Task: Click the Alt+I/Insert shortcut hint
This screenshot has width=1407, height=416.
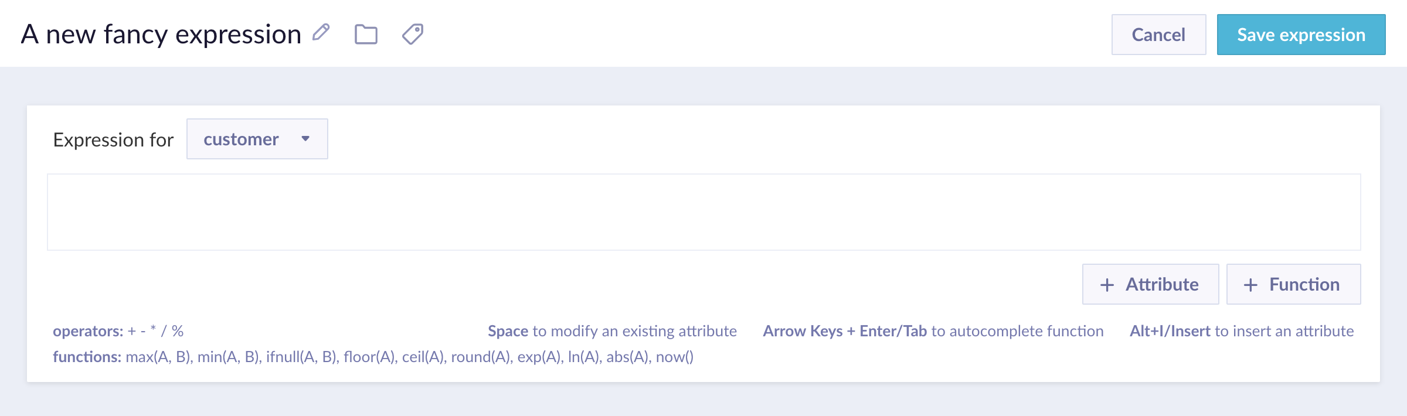Action: tap(1241, 331)
